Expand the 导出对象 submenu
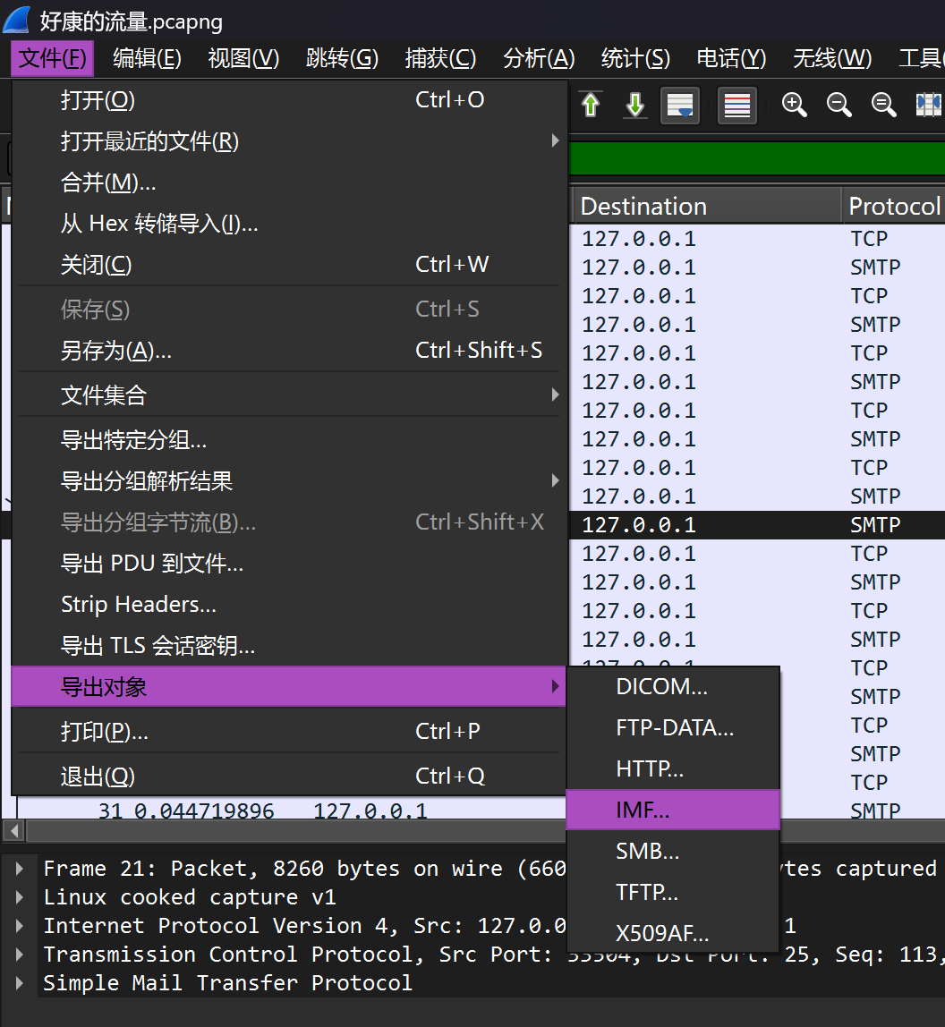Image resolution: width=945 pixels, height=1027 pixels. pyautogui.click(x=289, y=687)
